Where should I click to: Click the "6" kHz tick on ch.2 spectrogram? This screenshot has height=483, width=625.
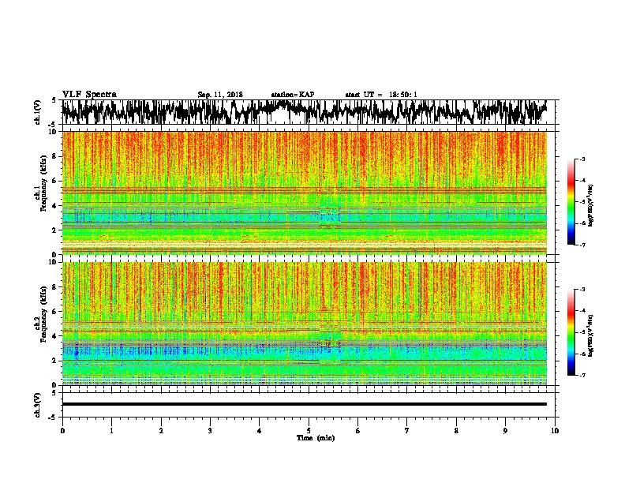pos(55,312)
